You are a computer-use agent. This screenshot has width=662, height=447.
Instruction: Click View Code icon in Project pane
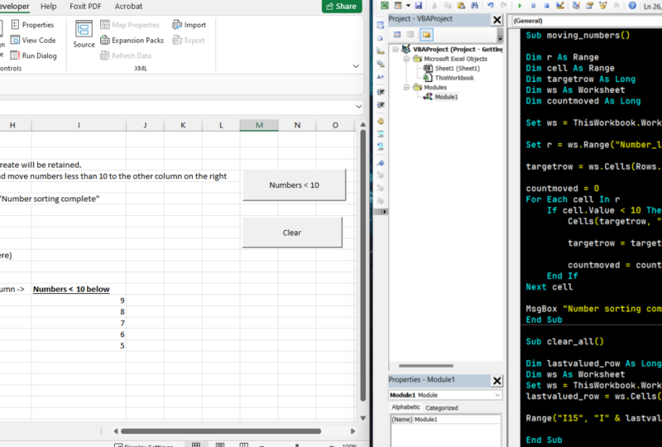coord(397,34)
